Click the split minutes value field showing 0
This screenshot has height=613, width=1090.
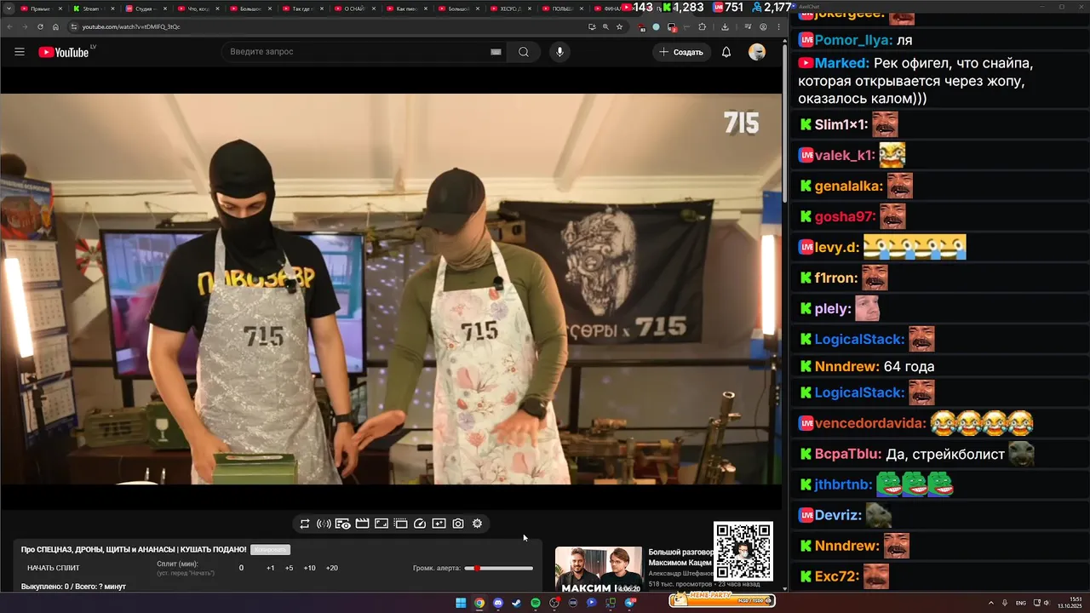[x=241, y=568]
